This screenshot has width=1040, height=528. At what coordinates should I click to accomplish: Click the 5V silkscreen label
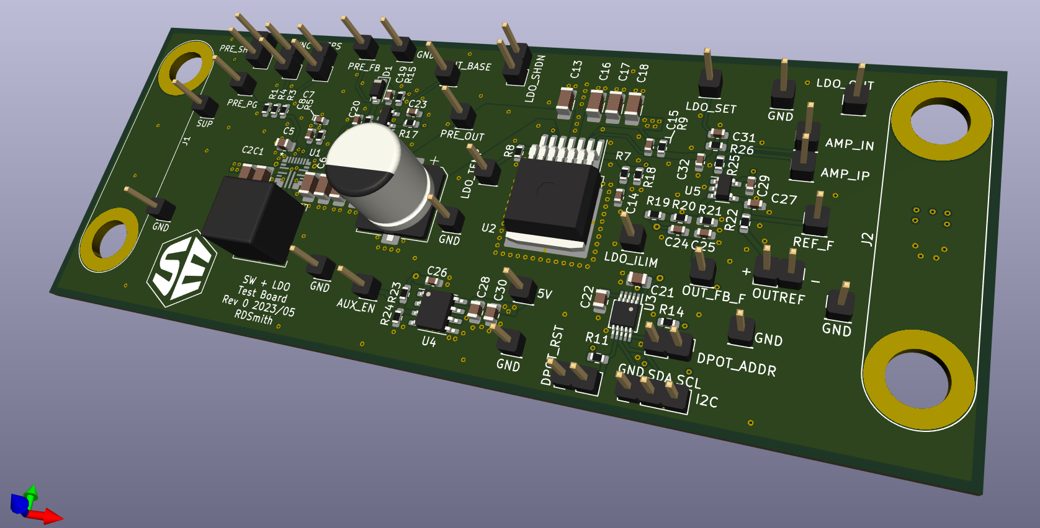click(x=544, y=294)
